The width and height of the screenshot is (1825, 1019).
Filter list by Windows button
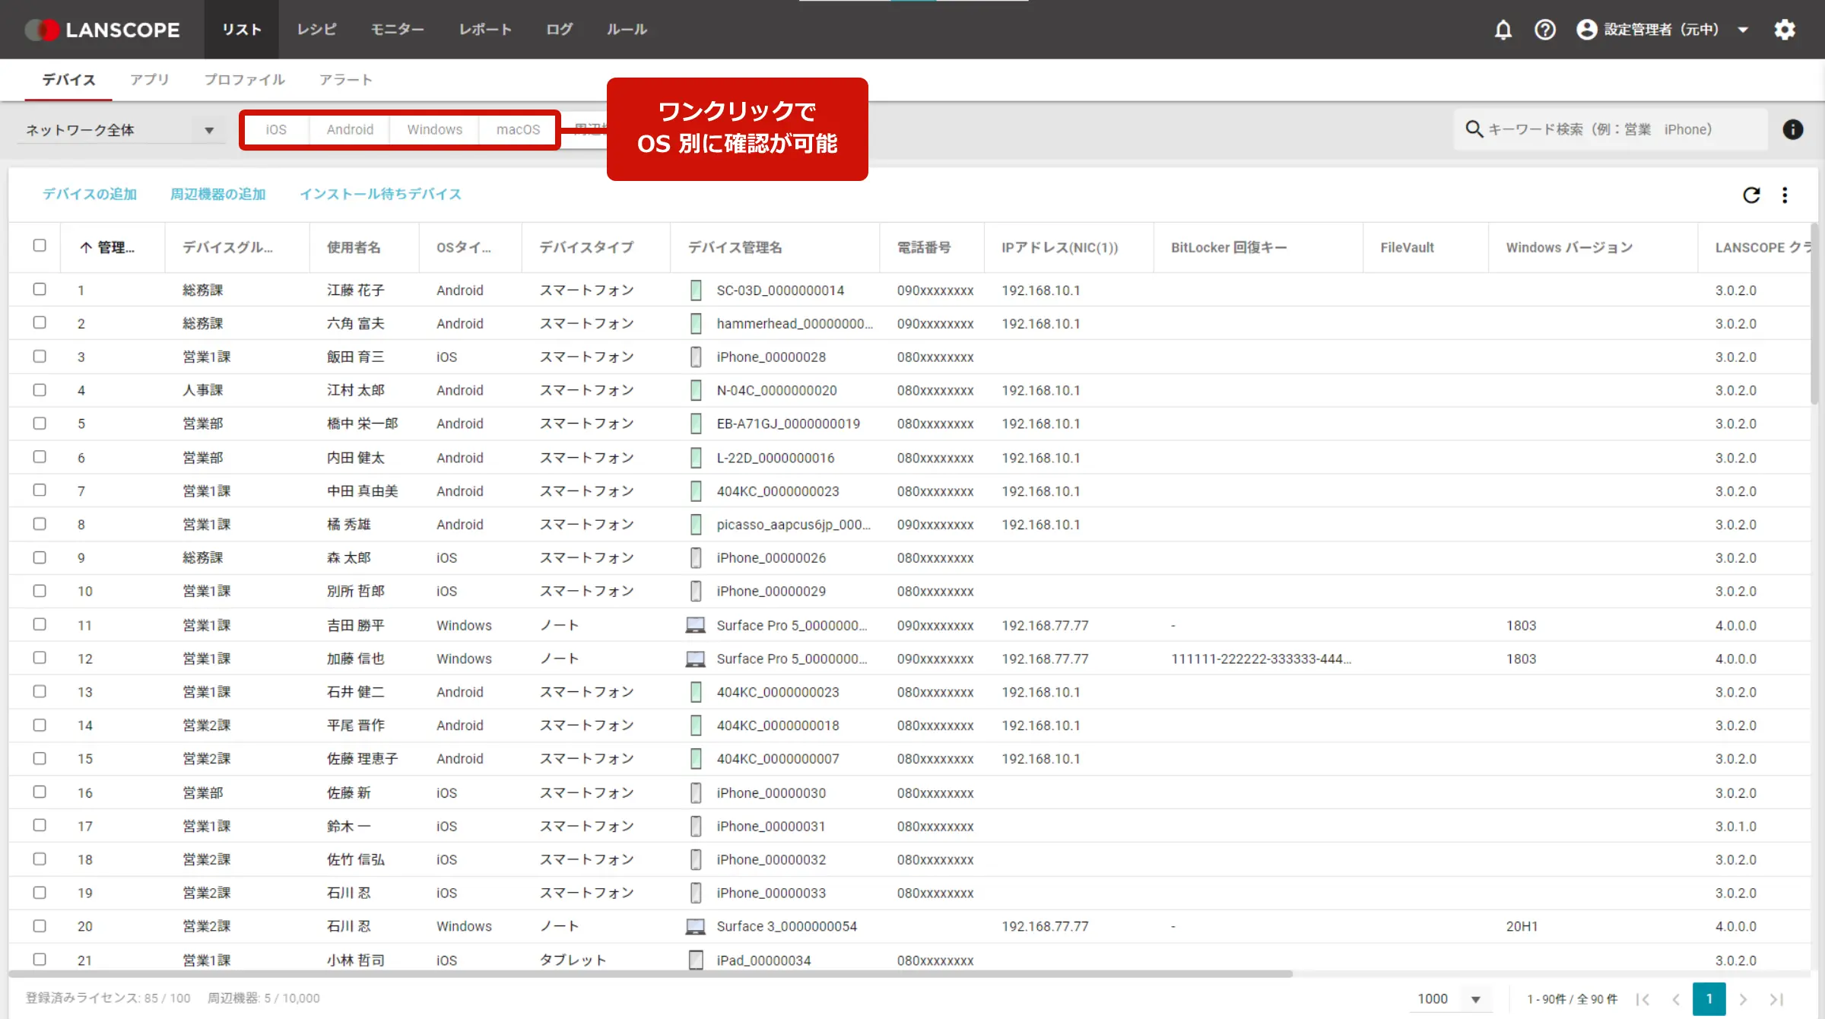(434, 130)
